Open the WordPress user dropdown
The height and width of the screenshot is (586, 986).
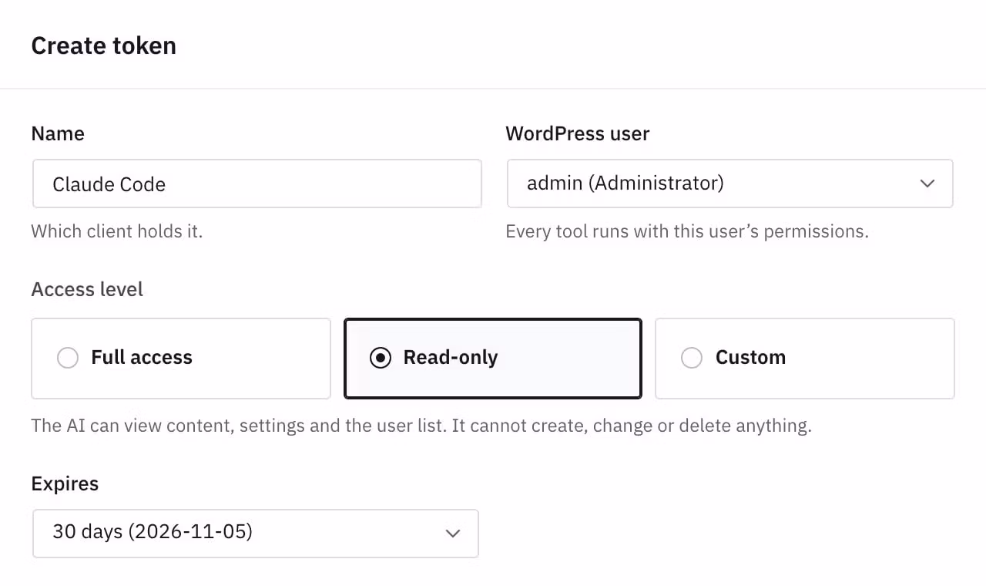pos(730,184)
